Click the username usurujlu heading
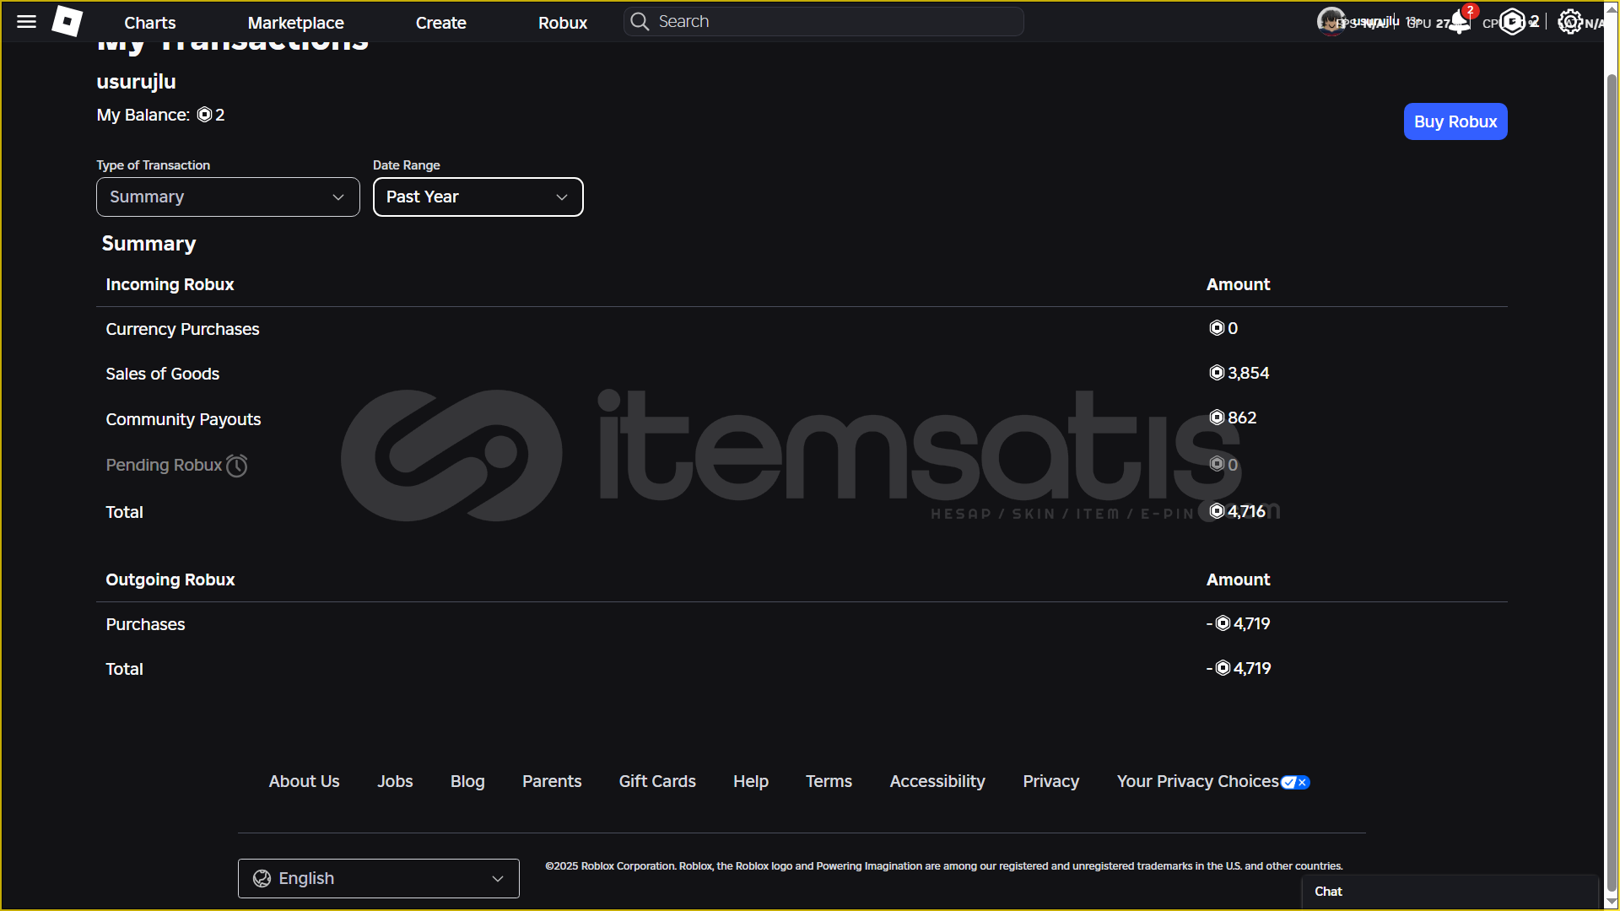 [x=136, y=82]
